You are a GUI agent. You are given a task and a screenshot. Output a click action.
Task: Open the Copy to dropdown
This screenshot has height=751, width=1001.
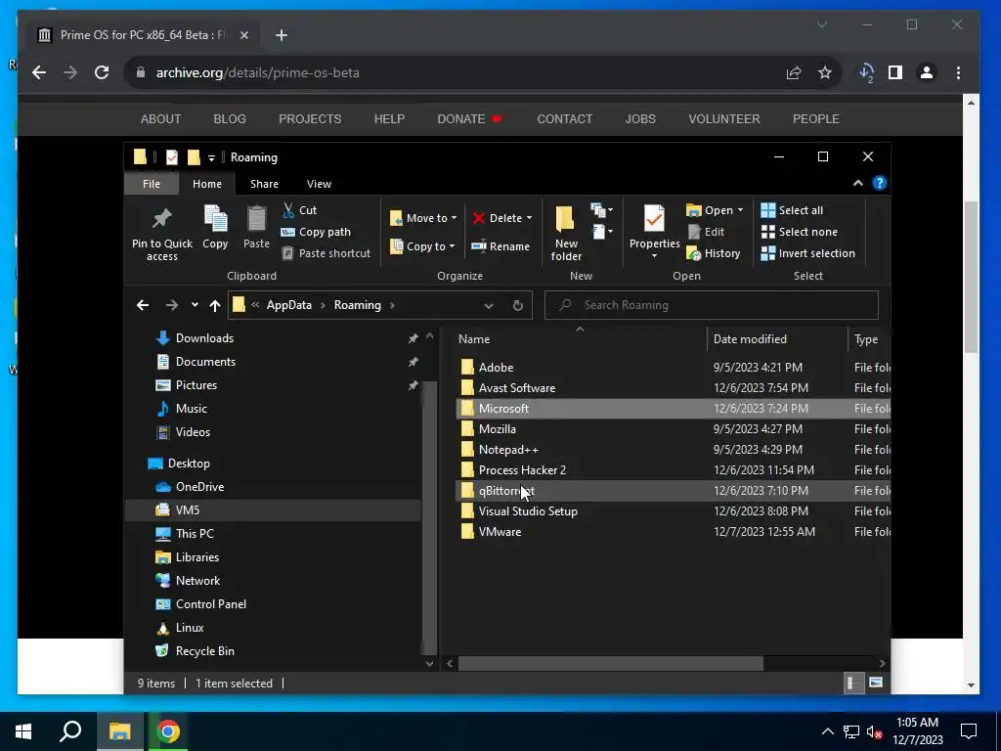tap(422, 245)
